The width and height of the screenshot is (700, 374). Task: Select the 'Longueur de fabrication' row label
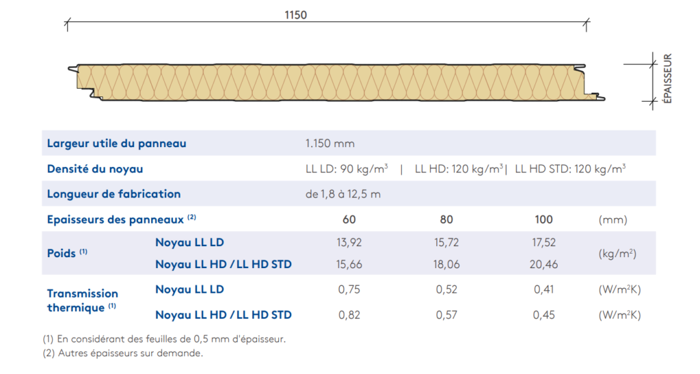pos(113,194)
